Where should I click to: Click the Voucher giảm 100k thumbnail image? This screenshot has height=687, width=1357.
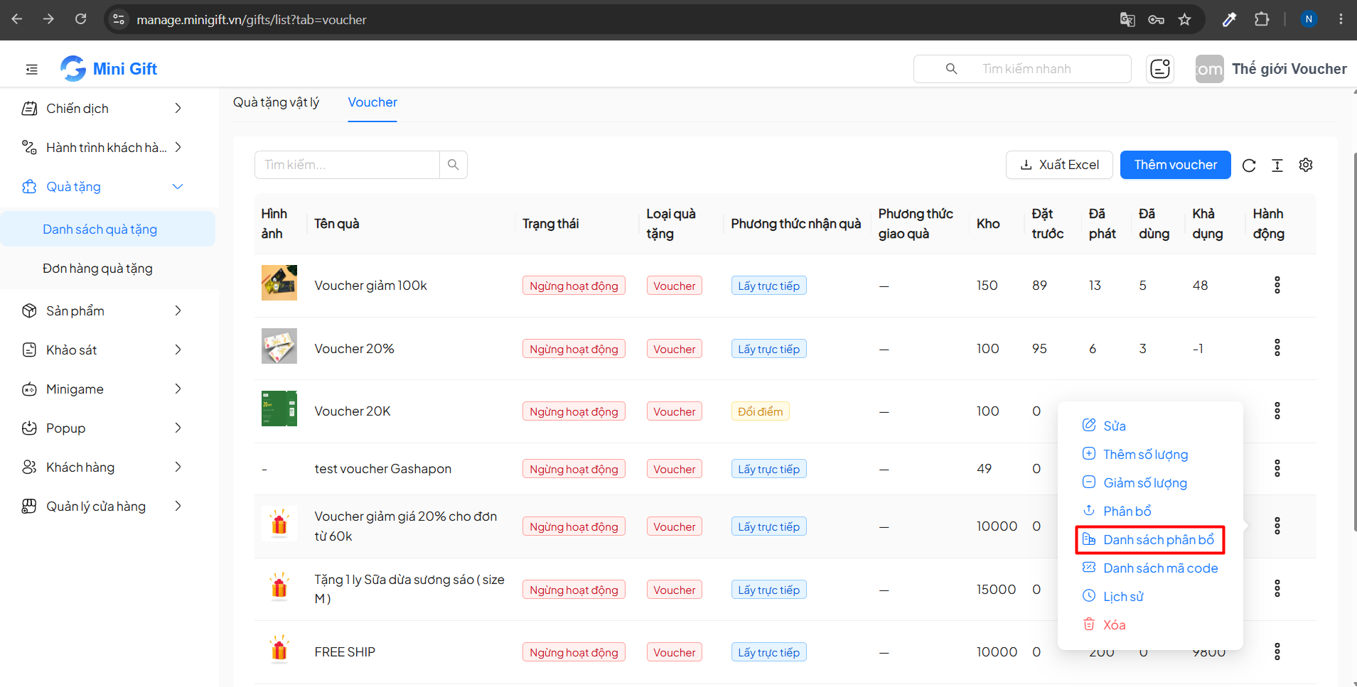279,283
